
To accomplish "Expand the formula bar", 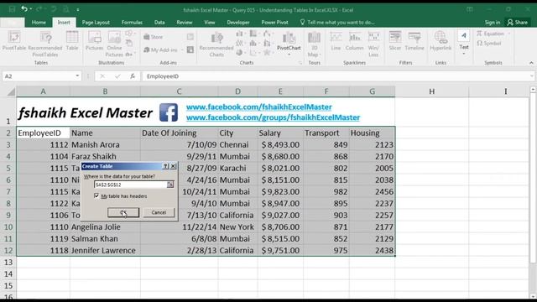I will pyautogui.click(x=531, y=76).
